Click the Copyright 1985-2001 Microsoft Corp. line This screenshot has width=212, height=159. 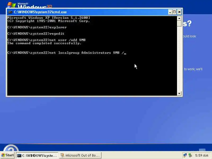pyautogui.click(x=48, y=21)
